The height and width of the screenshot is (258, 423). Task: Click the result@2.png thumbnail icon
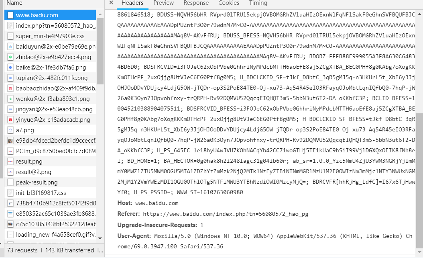[x=10, y=172]
